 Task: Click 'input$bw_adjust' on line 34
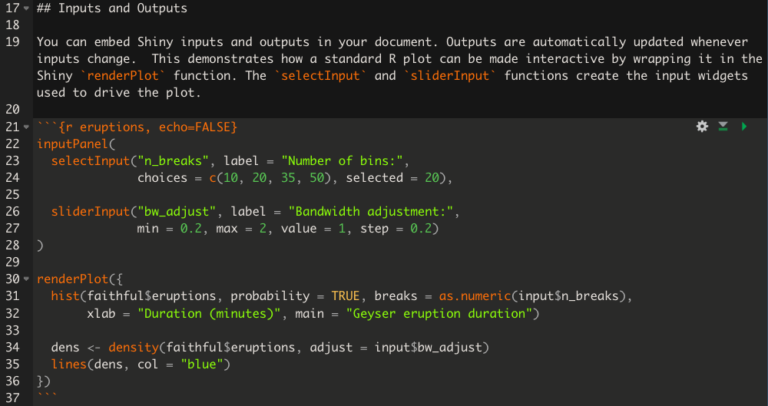click(428, 347)
